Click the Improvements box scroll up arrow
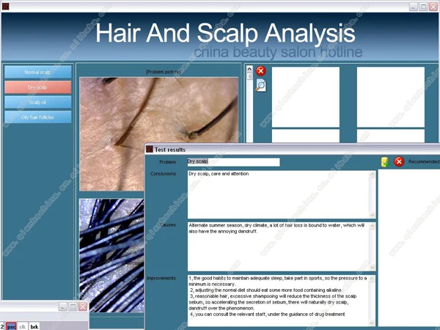The height and width of the screenshot is (330, 440). pos(372,279)
